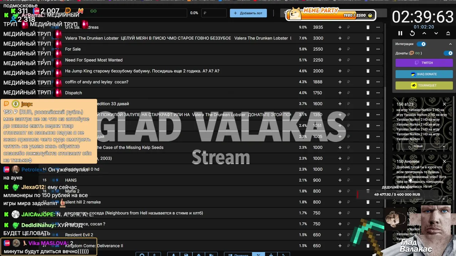Delete Valera The Drunken Lobster lot
This screenshot has width=456, height=256.
pyautogui.click(x=368, y=38)
